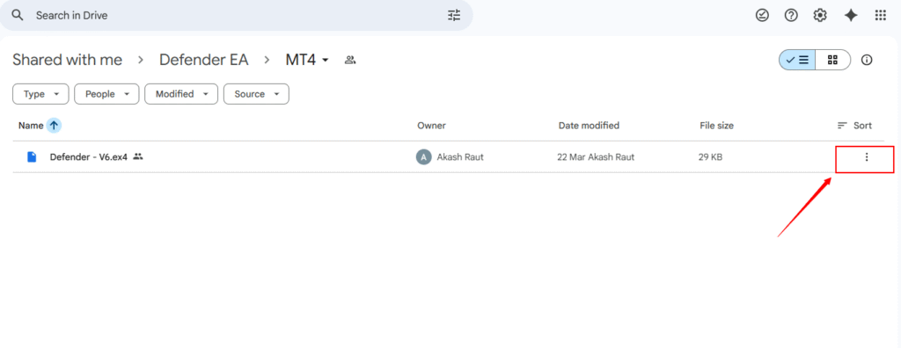Click the Owner column header
The image size is (901, 348).
coord(431,125)
